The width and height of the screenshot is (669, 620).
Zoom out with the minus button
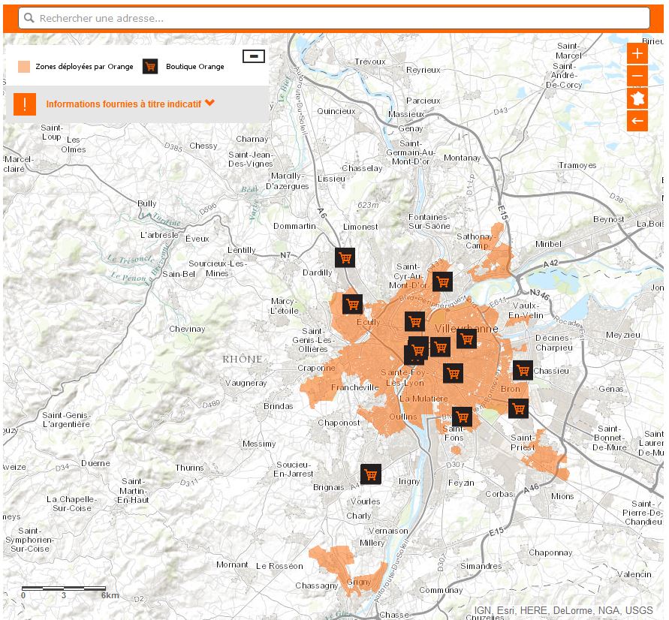637,76
